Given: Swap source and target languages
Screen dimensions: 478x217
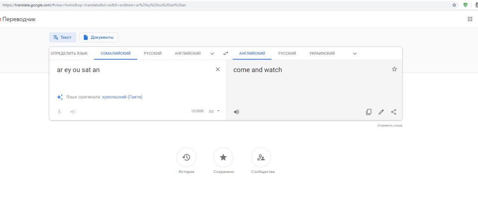Looking at the screenshot, I should (226, 53).
